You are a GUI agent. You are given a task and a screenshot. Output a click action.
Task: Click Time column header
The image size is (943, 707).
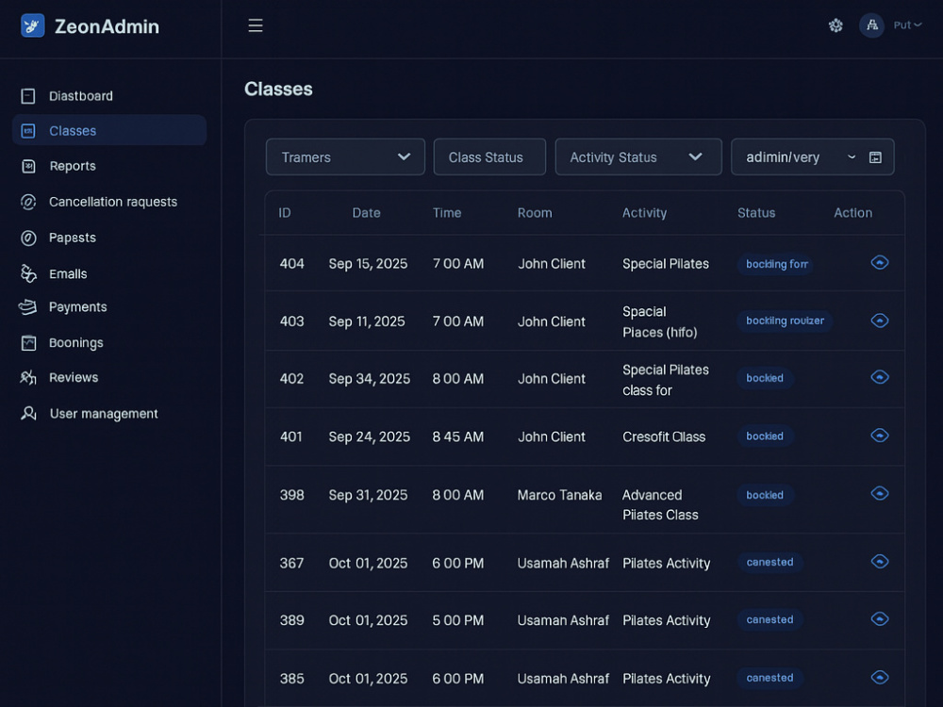point(447,213)
